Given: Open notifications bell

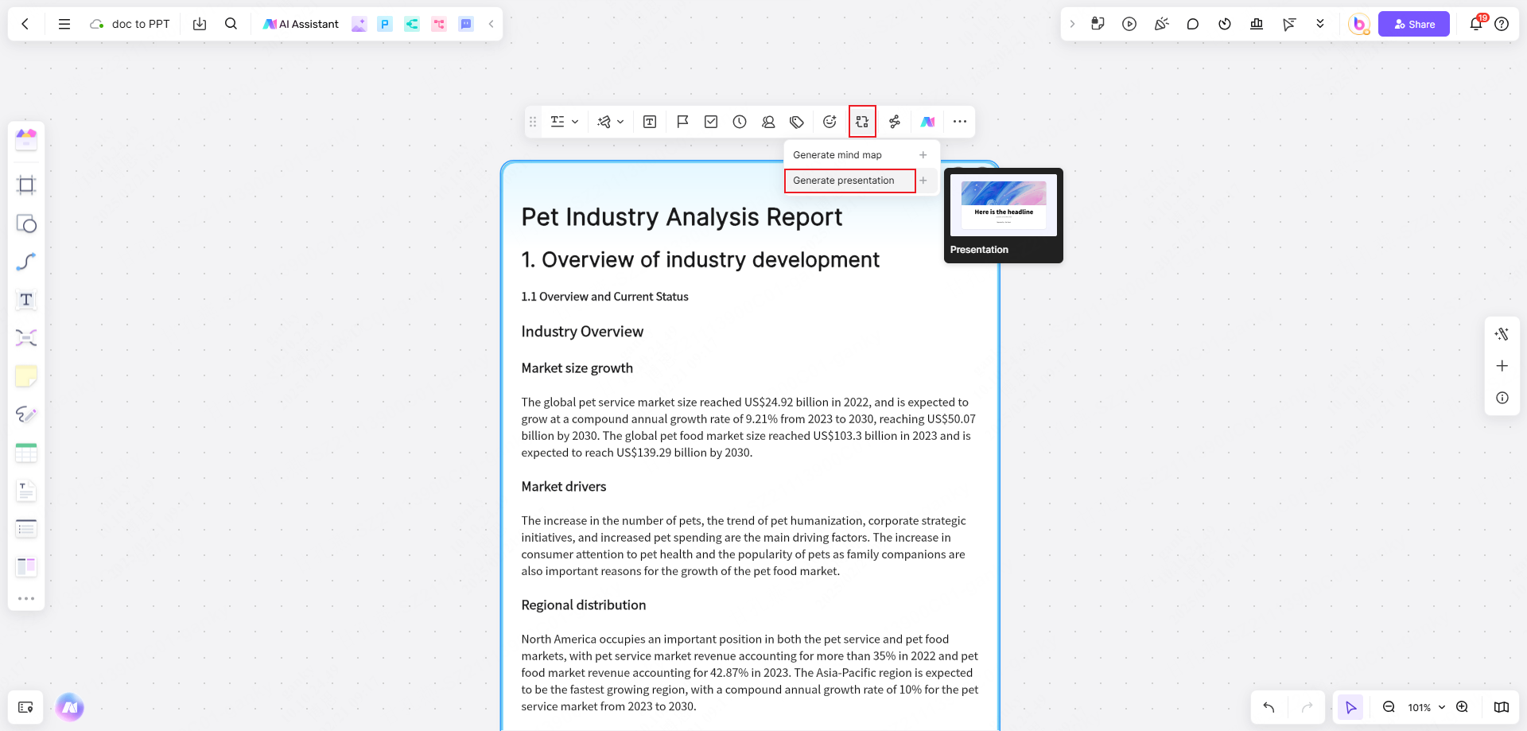Looking at the screenshot, I should click(x=1476, y=24).
